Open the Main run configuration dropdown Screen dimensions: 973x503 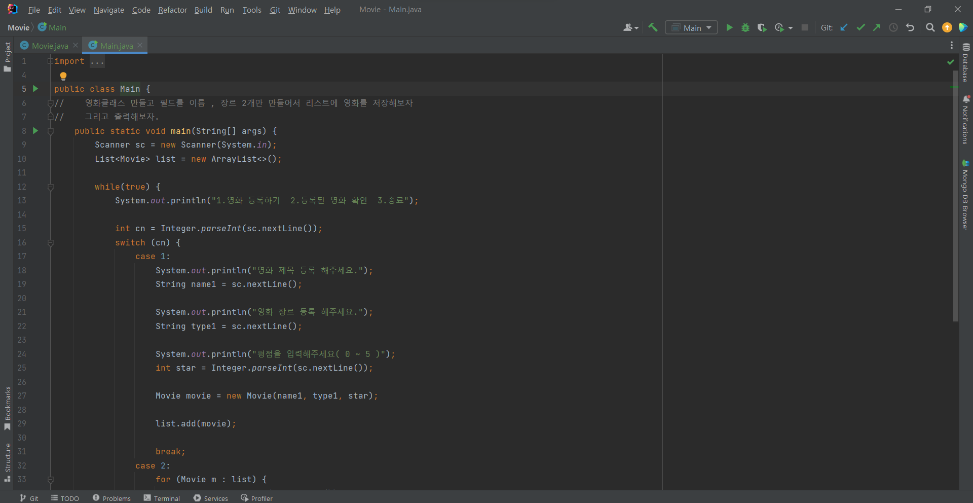691,27
